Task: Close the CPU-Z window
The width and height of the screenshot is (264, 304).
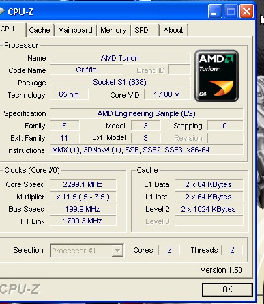Action: (246, 12)
